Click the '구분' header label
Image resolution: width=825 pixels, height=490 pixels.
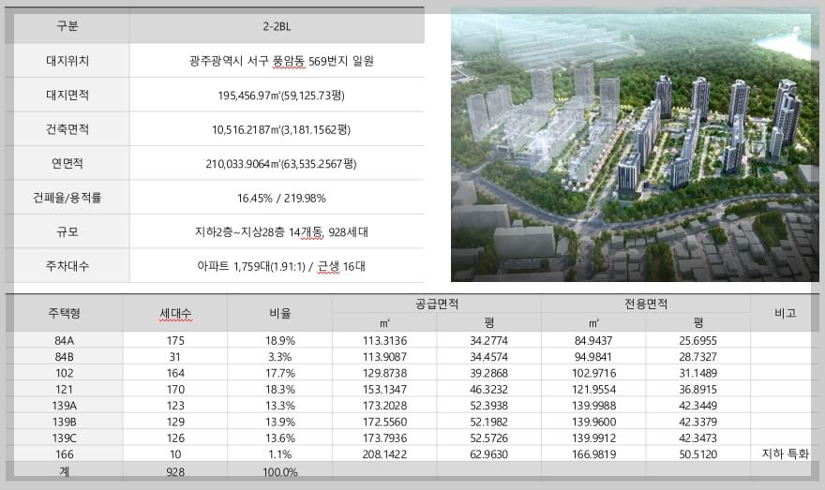(67, 26)
